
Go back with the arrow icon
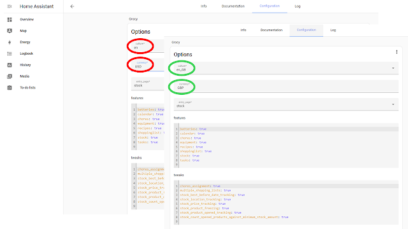point(72,6)
